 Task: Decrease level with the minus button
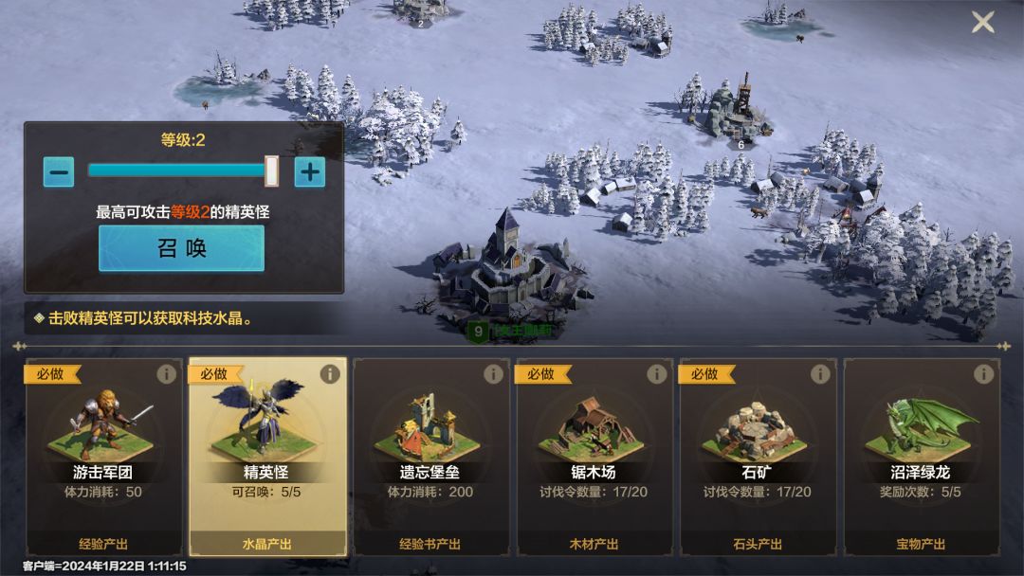pos(59,172)
